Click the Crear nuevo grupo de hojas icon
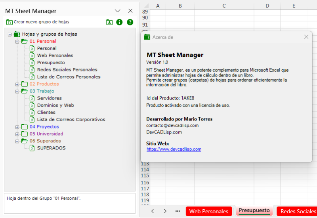 click(9, 22)
